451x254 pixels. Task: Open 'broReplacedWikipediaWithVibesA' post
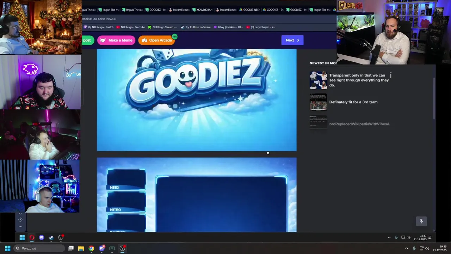[x=359, y=124]
